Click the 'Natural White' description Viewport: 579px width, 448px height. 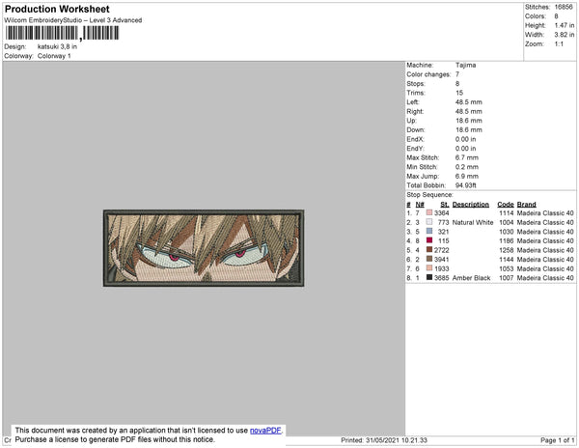tap(473, 222)
